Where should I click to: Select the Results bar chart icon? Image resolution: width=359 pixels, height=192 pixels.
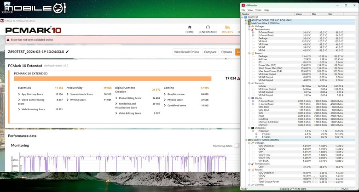point(227,27)
